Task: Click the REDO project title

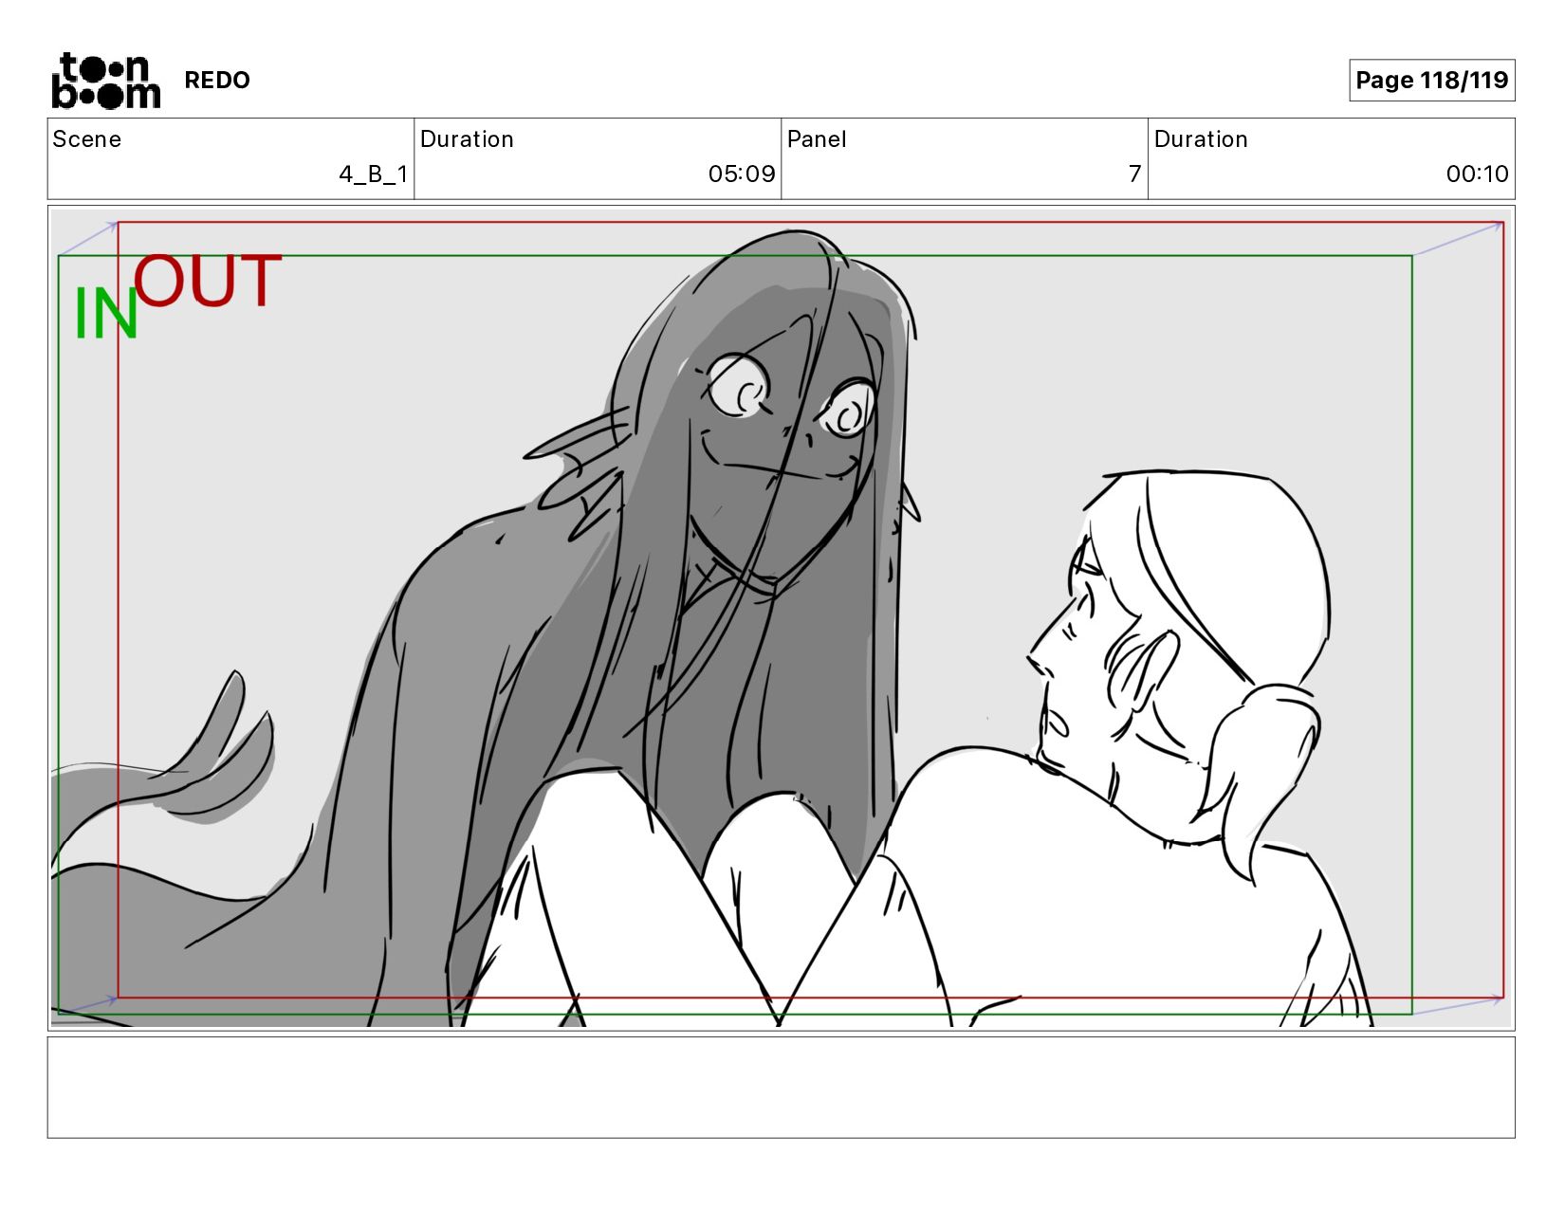Action: pyautogui.click(x=217, y=81)
